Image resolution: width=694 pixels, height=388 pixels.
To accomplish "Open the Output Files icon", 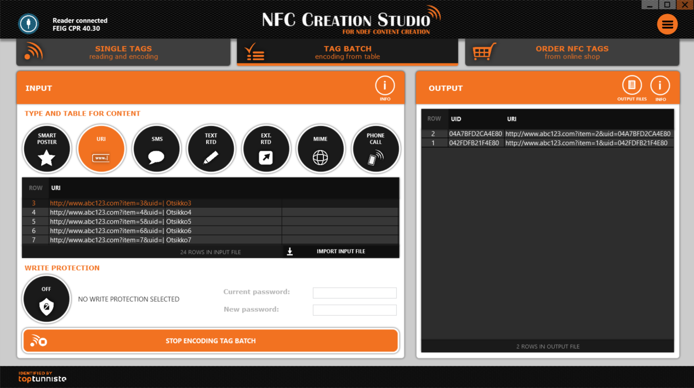I will [632, 85].
